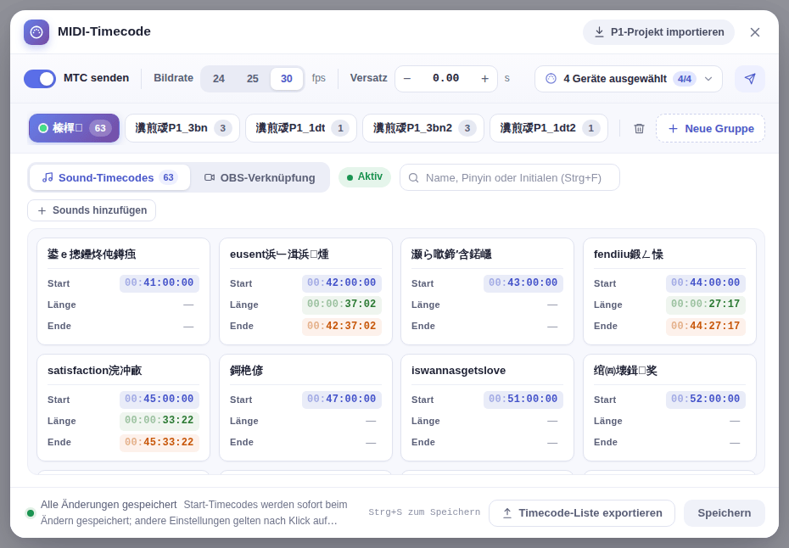The height and width of the screenshot is (548, 789).
Task: Click the music note Sound-Timecodes icon
Action: pyautogui.click(x=48, y=177)
